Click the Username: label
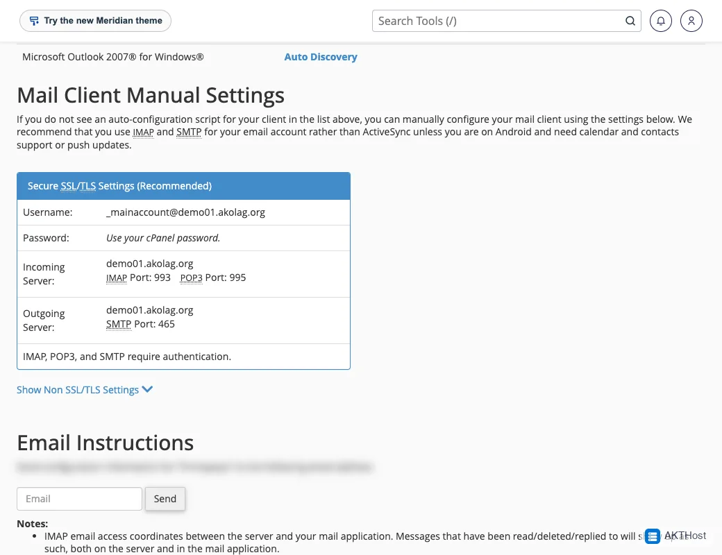722x555 pixels. coord(48,212)
